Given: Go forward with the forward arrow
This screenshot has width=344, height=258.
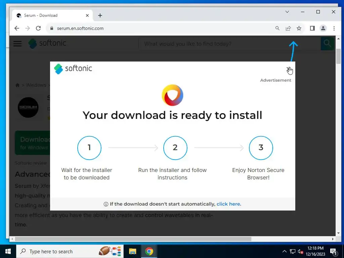Looking at the screenshot, I should click(28, 28).
